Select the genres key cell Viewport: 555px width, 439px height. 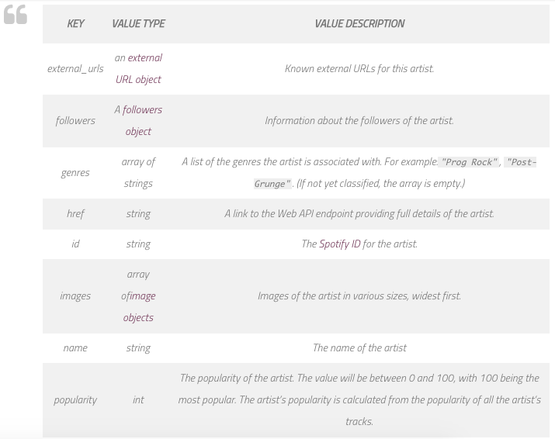(x=75, y=172)
